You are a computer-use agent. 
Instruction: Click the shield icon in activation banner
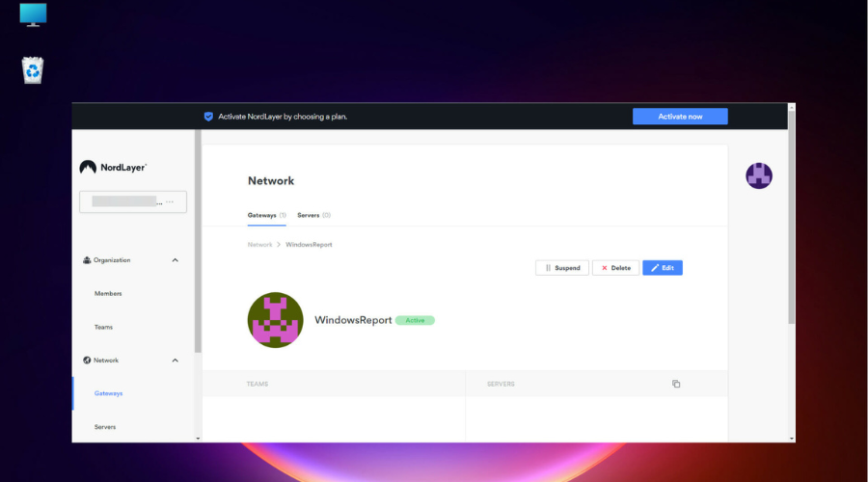(208, 117)
